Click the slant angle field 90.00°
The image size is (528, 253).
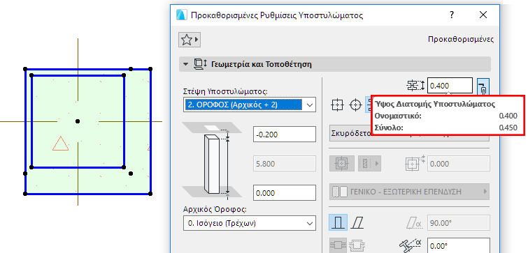pos(458,222)
